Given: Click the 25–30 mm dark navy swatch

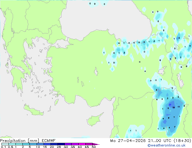Looking at the screenshot, I should 61,144.
